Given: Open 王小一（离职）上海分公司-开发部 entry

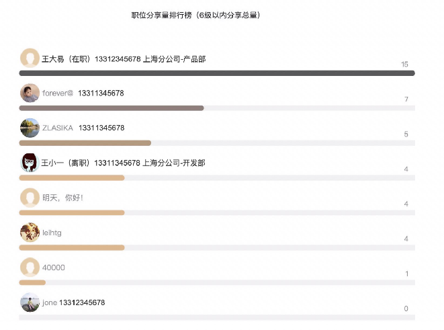Looking at the screenshot, I should coord(123,163).
